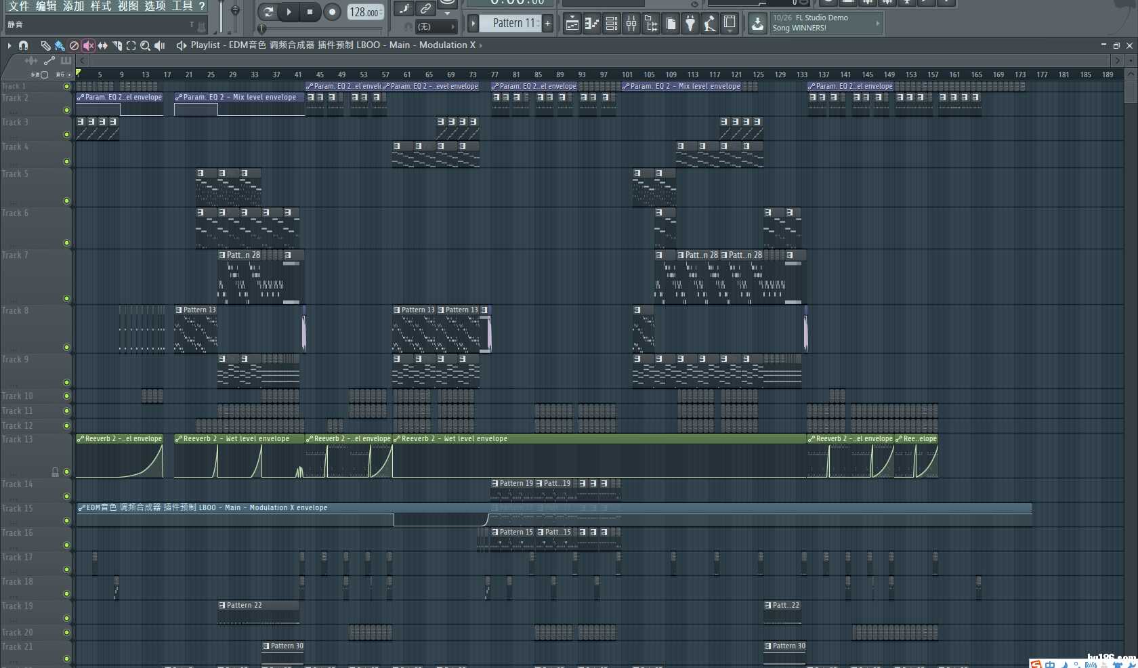Open the 文件 menu

pyautogui.click(x=18, y=6)
